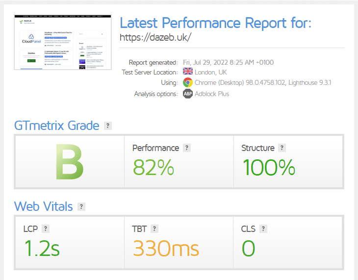Screen dimensions: 358x280
Task: Click the Adblock Plus ABP icon
Action: click(x=187, y=93)
